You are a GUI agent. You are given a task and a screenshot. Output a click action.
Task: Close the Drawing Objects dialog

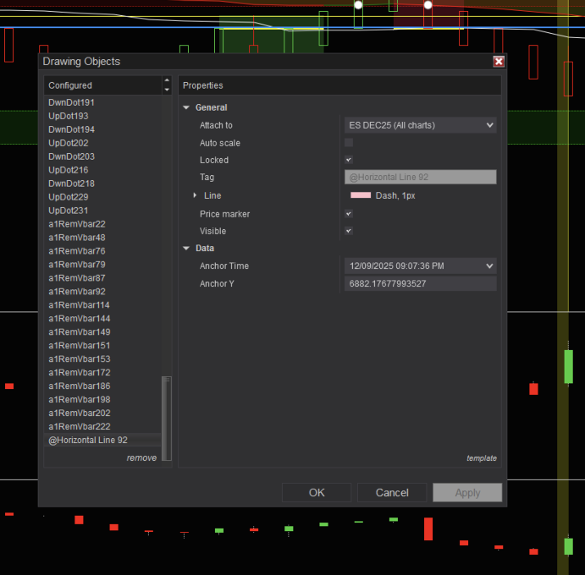tap(499, 62)
